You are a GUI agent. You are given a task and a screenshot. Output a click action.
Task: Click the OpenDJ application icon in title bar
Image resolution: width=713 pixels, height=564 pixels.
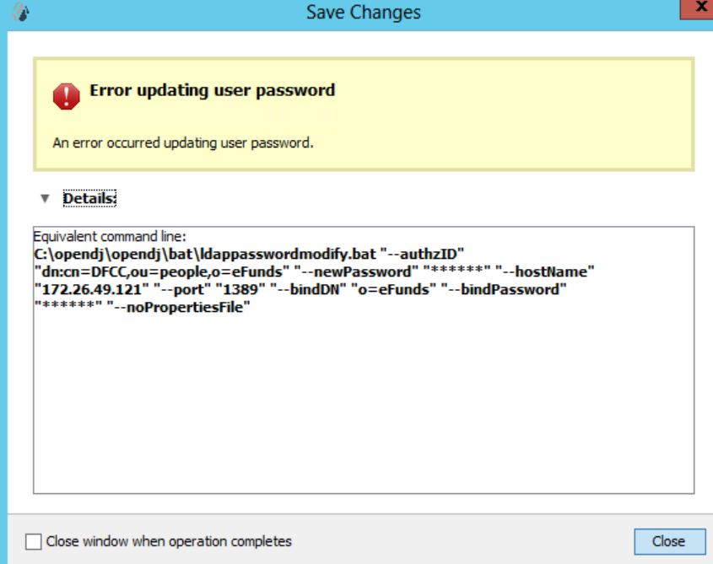pos(20,12)
